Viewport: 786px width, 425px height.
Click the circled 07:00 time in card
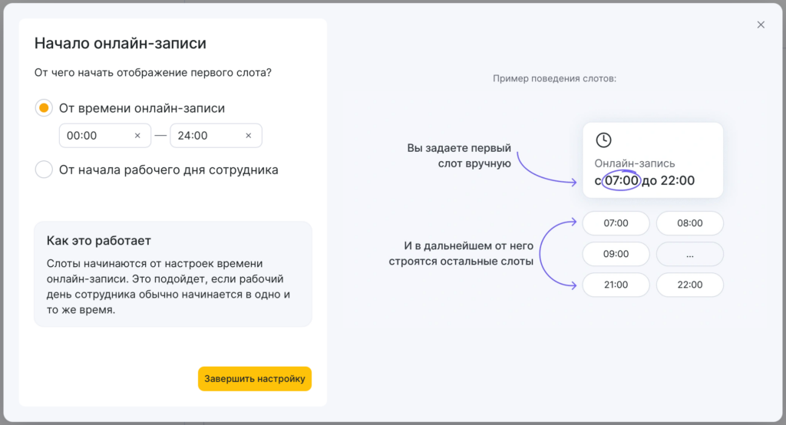pyautogui.click(x=622, y=181)
